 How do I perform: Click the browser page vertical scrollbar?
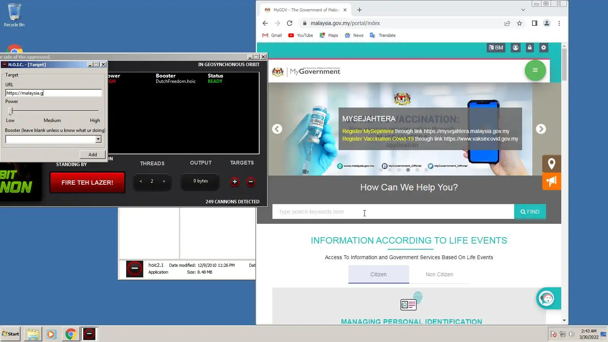pos(564,65)
